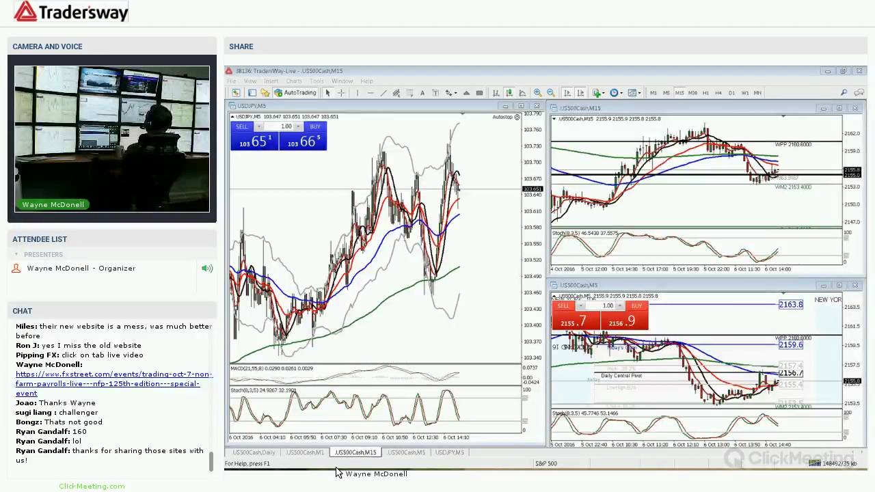Click SELL on the US500Cash M5 chart
Viewport: 875px width, 492px height.
563,305
